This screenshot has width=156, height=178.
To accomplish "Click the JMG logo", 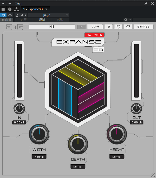I will pyautogui.click(x=15, y=27).
